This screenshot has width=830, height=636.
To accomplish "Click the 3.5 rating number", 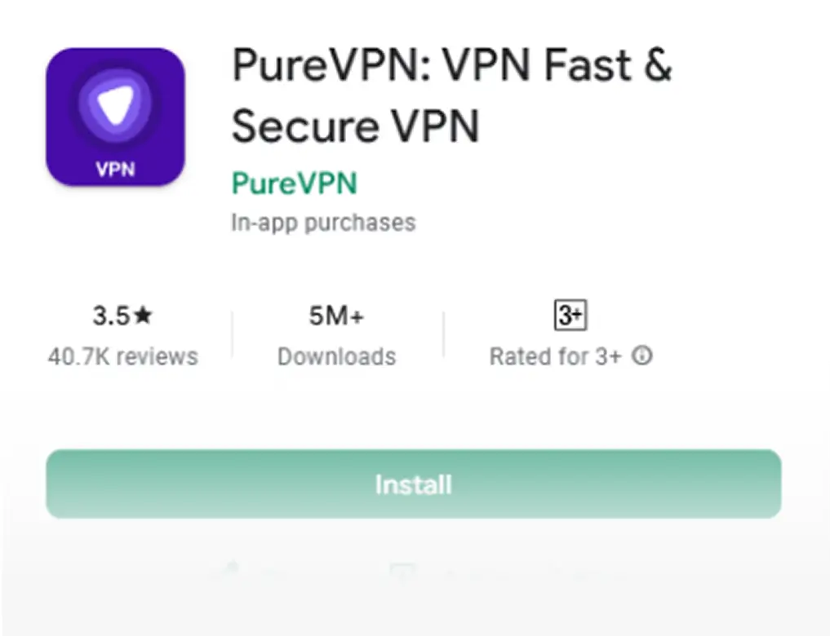I will [x=111, y=316].
